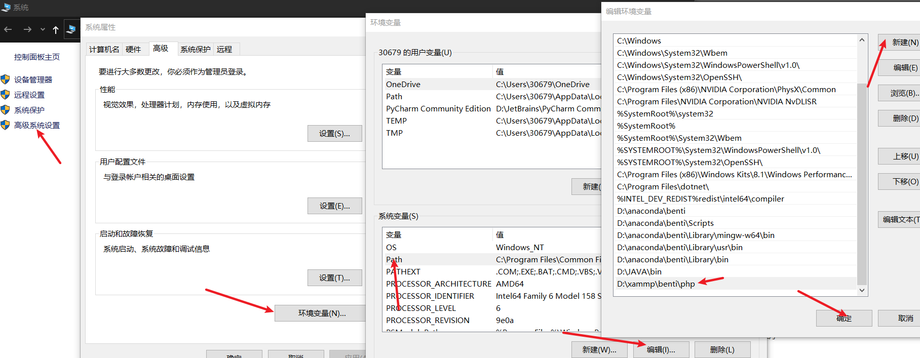Click shield icon beside 远程设置

point(5,95)
